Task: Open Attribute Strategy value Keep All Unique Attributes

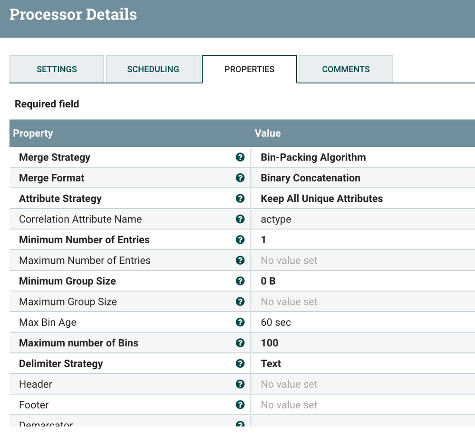Action: click(x=322, y=199)
